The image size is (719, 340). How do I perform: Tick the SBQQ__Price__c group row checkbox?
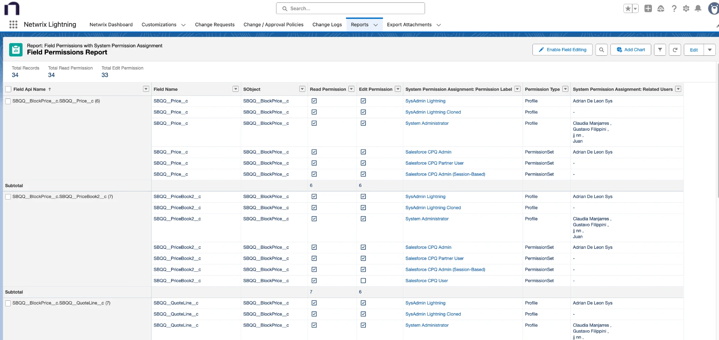click(8, 101)
